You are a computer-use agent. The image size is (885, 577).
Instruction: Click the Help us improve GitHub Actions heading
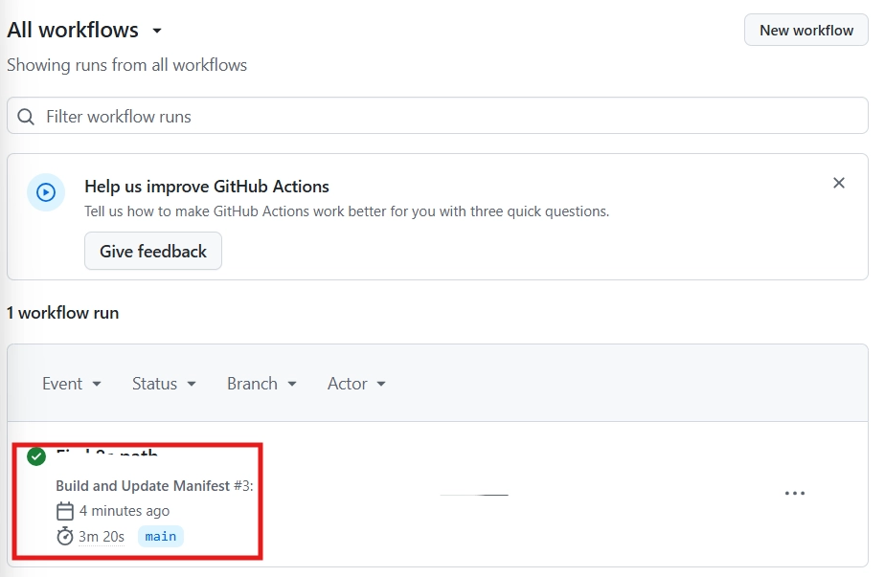pyautogui.click(x=207, y=187)
